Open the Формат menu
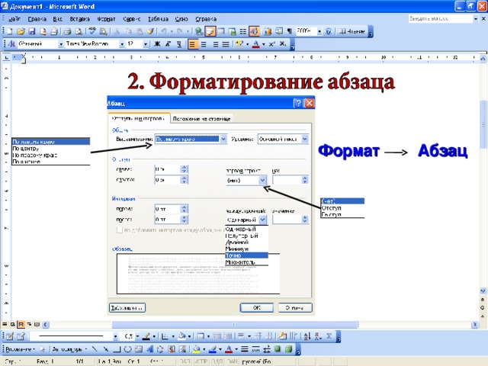This screenshot has width=488, height=366. pos(106,19)
